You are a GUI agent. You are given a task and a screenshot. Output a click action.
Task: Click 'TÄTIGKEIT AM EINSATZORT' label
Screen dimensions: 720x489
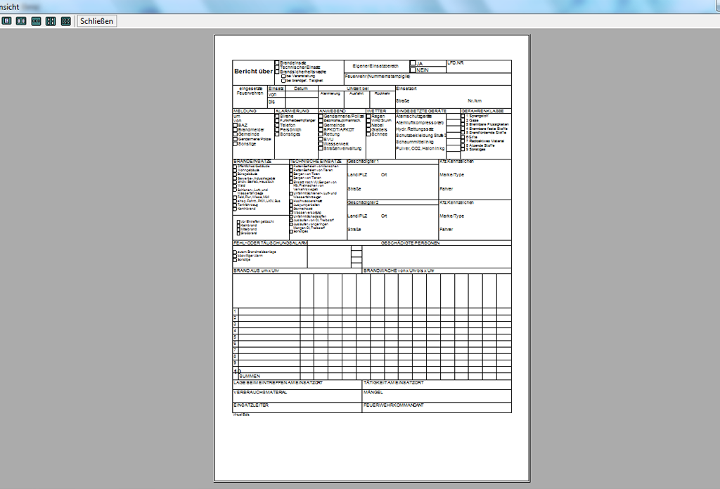point(394,383)
